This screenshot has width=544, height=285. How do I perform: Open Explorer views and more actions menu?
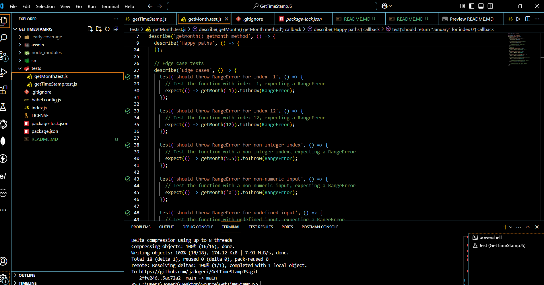116,19
